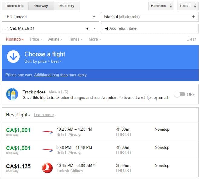202x180 pixels.
Task: Toggle the Track prices switch on
Action: (x=180, y=94)
